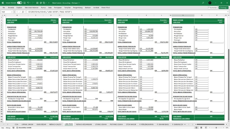Click the Cancel entry X icon in formula bar
230x129 pixels.
tap(17, 12)
